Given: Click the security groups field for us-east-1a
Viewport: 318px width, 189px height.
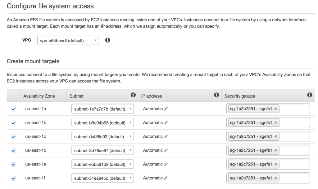Looking at the screenshot, I should pos(294,109).
